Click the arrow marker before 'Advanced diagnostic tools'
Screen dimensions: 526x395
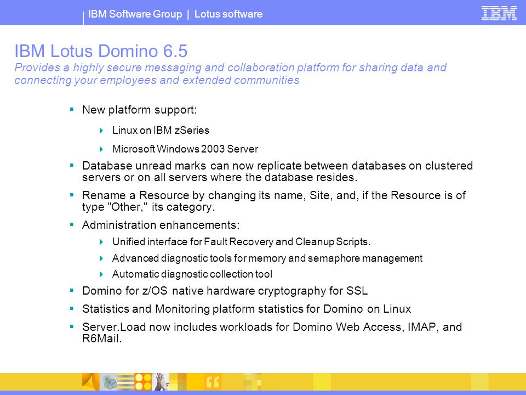click(x=101, y=258)
